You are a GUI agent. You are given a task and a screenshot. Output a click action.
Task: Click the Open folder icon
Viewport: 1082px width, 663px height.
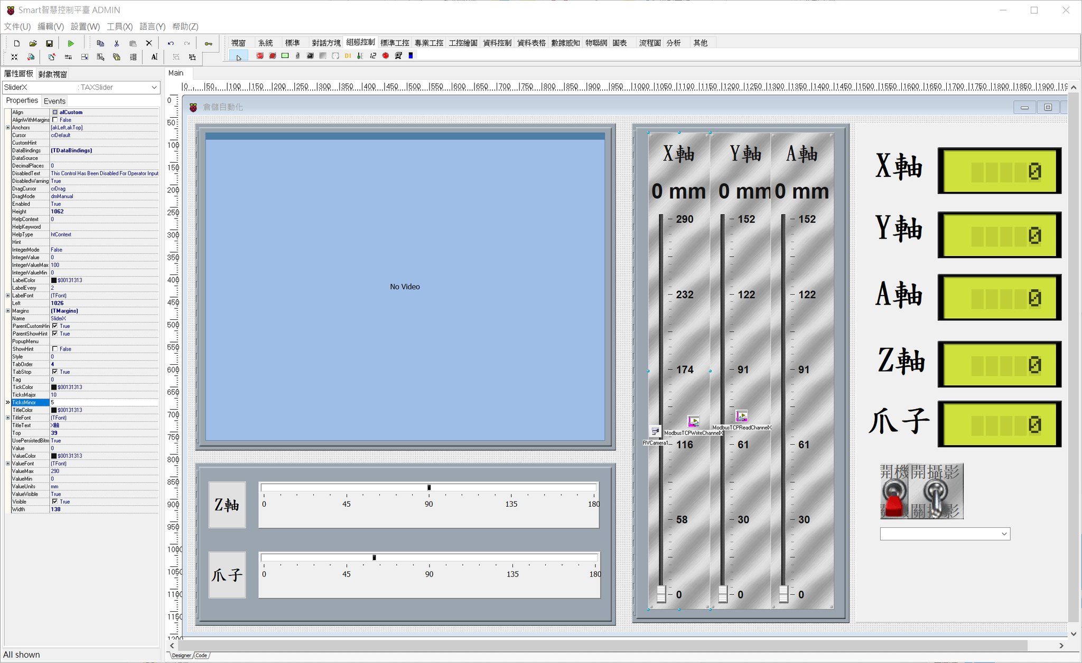click(x=33, y=43)
